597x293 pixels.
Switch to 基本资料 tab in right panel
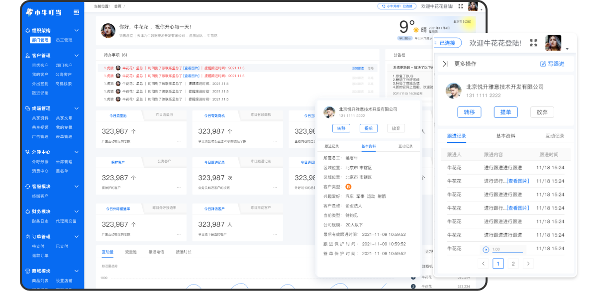pyautogui.click(x=505, y=136)
